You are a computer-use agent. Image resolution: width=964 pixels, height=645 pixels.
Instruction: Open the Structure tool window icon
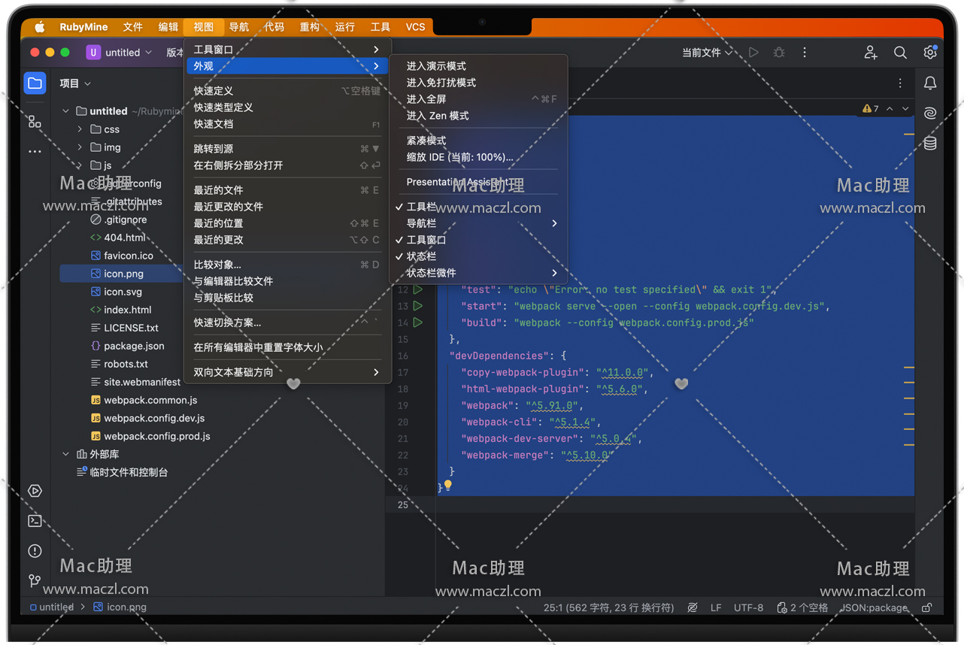tap(35, 121)
